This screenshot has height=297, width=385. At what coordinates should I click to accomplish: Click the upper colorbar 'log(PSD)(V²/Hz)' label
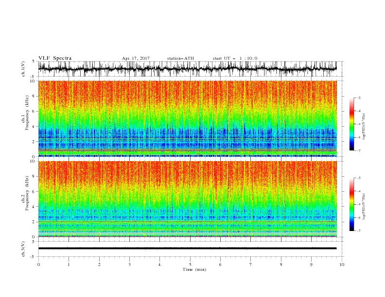[x=364, y=127]
